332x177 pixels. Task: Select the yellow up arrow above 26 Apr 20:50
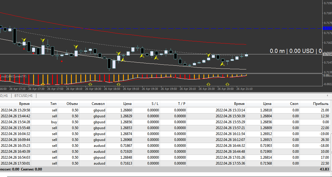click(x=227, y=84)
